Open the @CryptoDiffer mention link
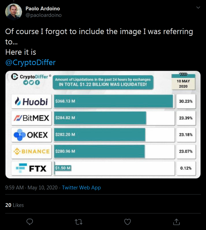The height and width of the screenshot is (230, 206). 30,62
